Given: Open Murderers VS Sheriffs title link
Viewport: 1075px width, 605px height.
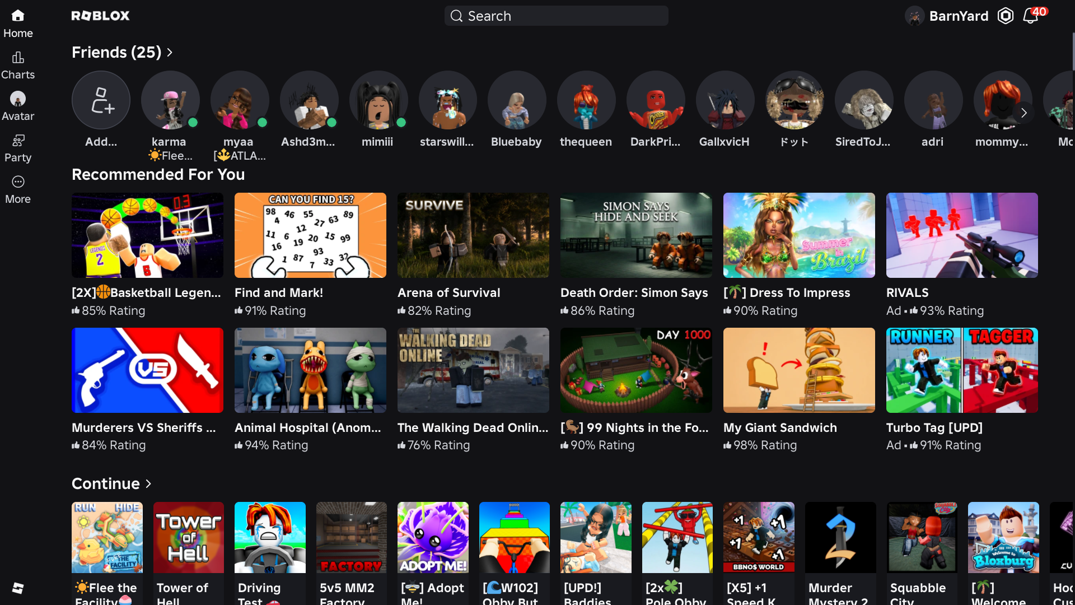Looking at the screenshot, I should point(144,428).
